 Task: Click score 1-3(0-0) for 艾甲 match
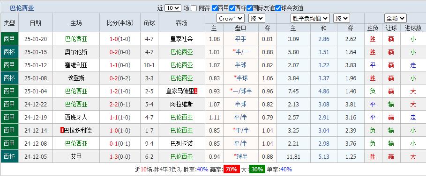click(x=120, y=156)
